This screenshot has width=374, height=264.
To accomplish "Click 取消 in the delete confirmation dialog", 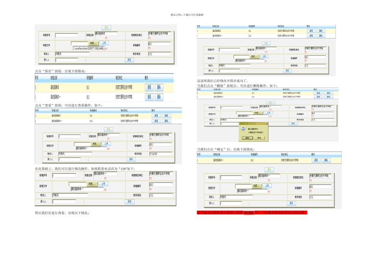I will tap(259, 138).
